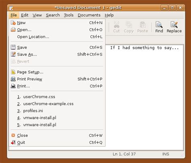Click the Open folder icon in File menu
Viewport: 191px width, 163px height.
13,29
